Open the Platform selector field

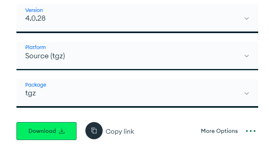(x=137, y=55)
